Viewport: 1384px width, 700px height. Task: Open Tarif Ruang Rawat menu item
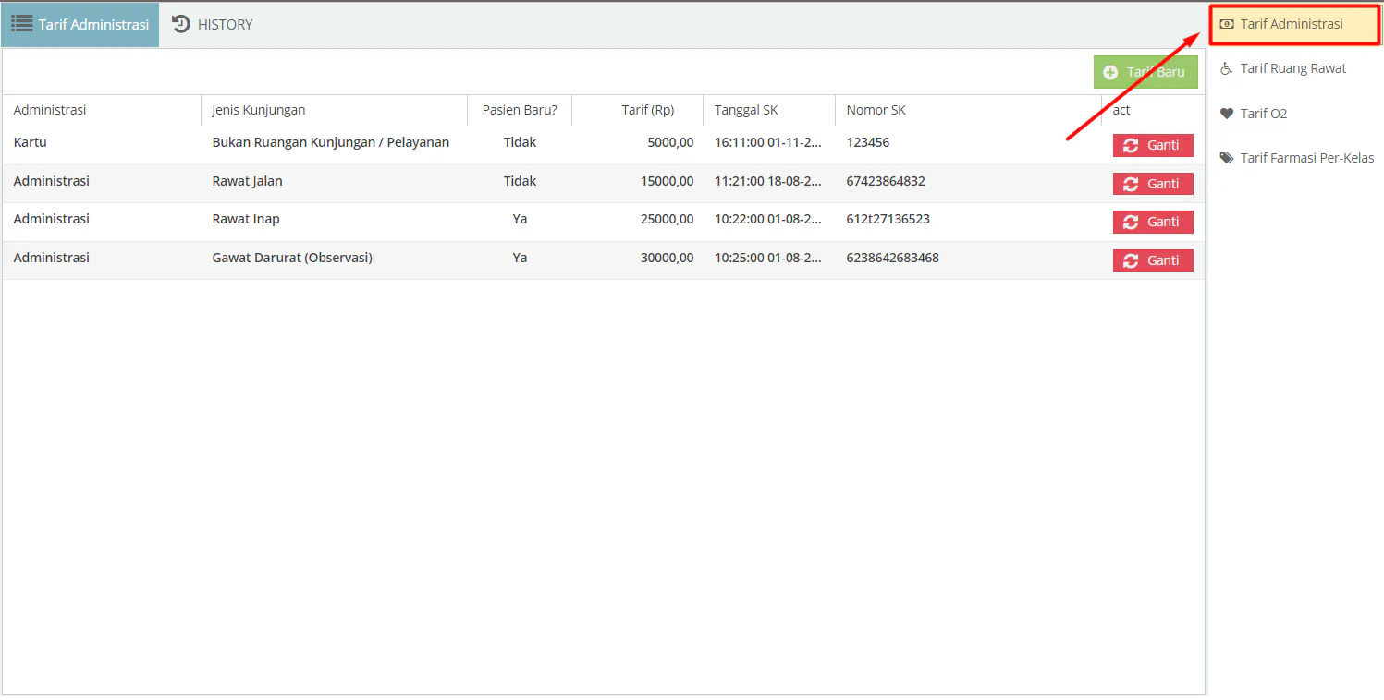click(1294, 68)
